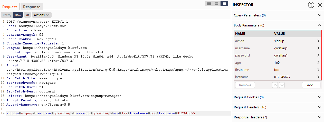Image resolution: width=324 pixels, height=122 pixels.
Task: Select giveflag1 value in password row
Action: (281, 55)
